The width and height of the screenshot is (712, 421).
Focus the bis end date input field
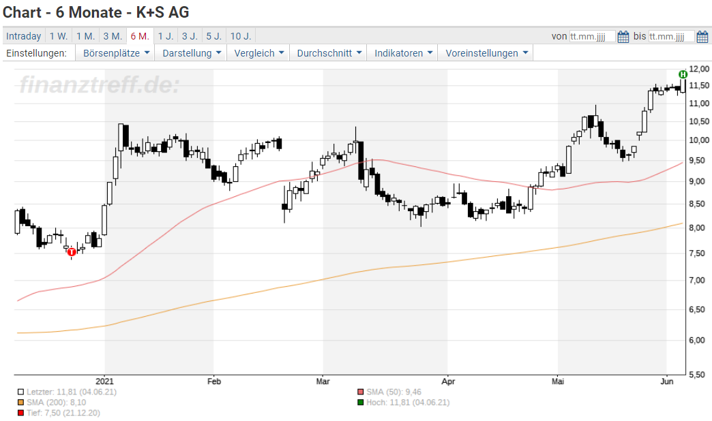click(672, 36)
